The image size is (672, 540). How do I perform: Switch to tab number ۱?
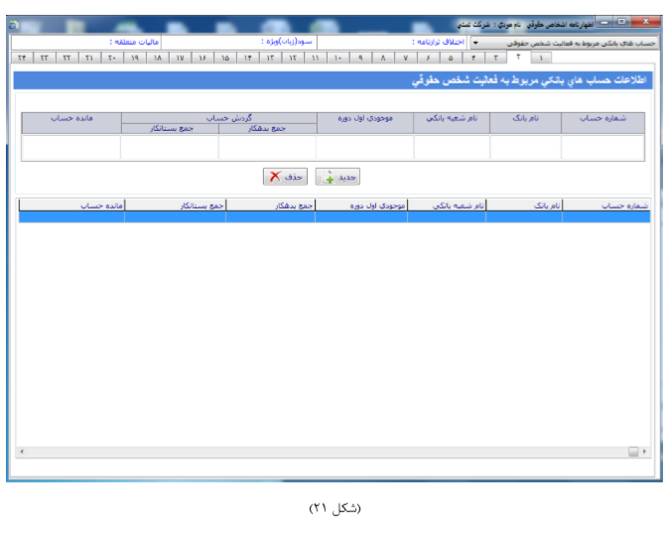tap(542, 58)
